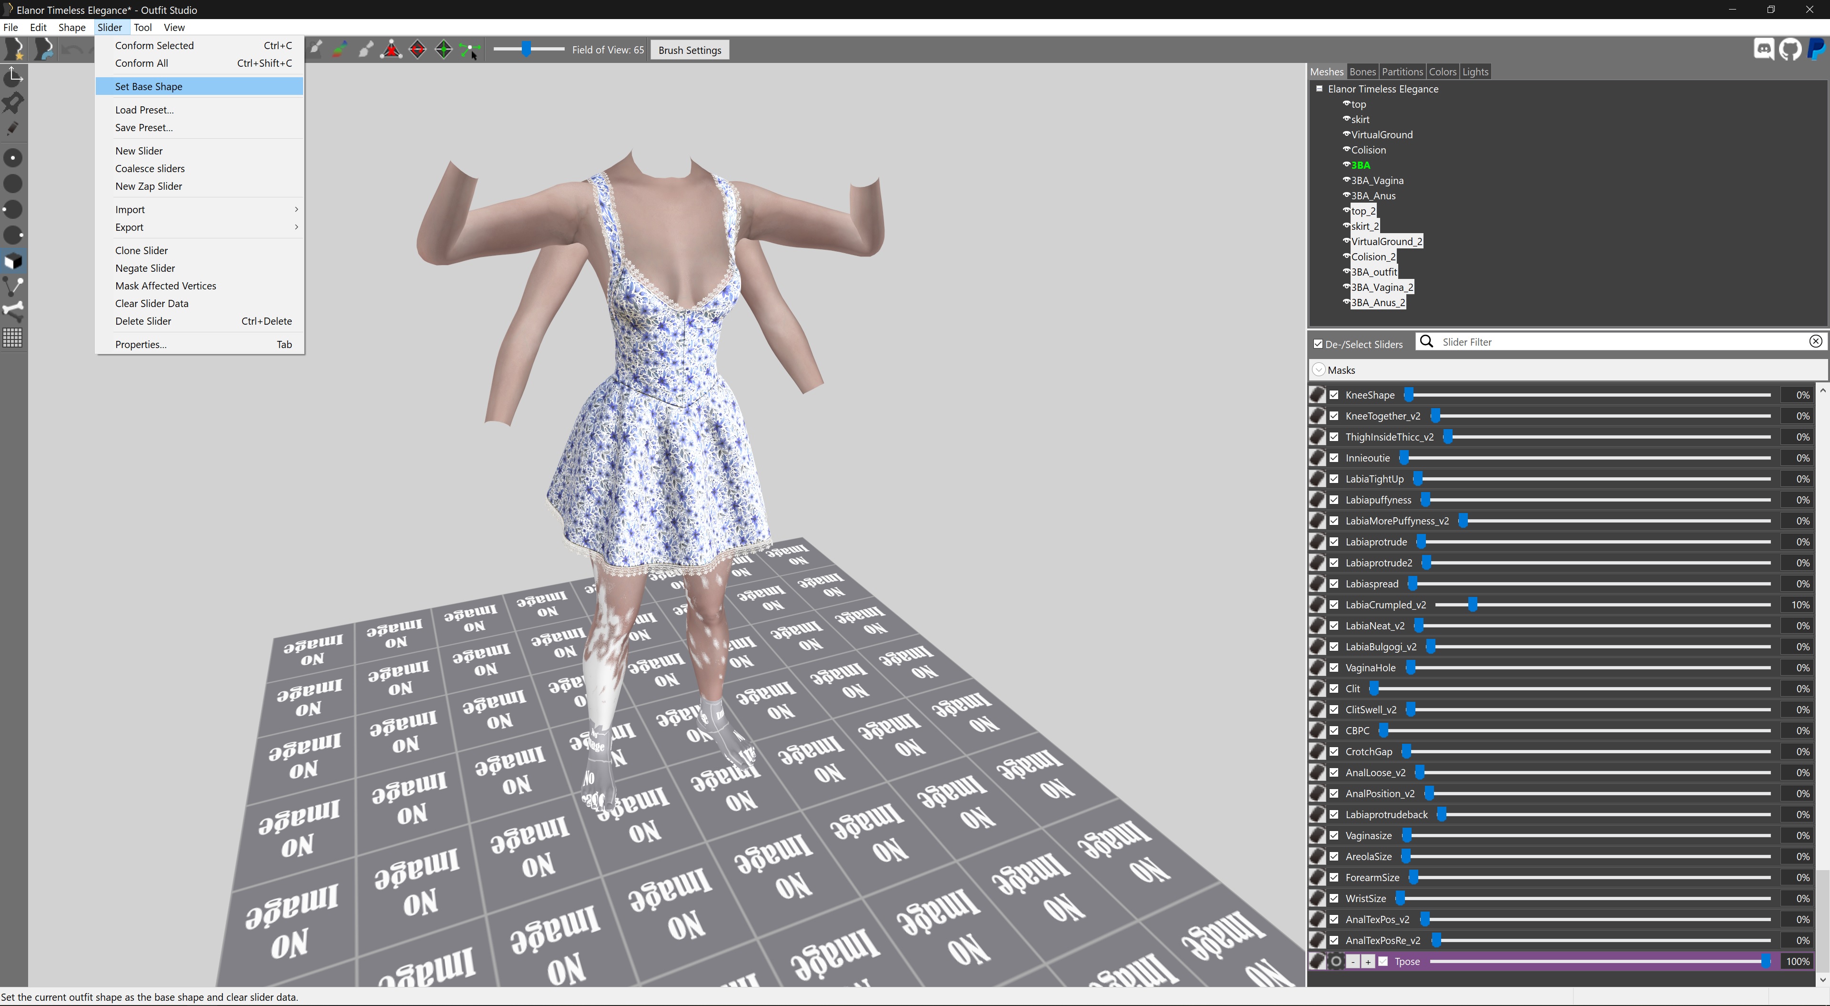Screen dimensions: 1830x1006
Task: Toggle the De-/Select Sliders checkbox
Action: [x=1319, y=344]
